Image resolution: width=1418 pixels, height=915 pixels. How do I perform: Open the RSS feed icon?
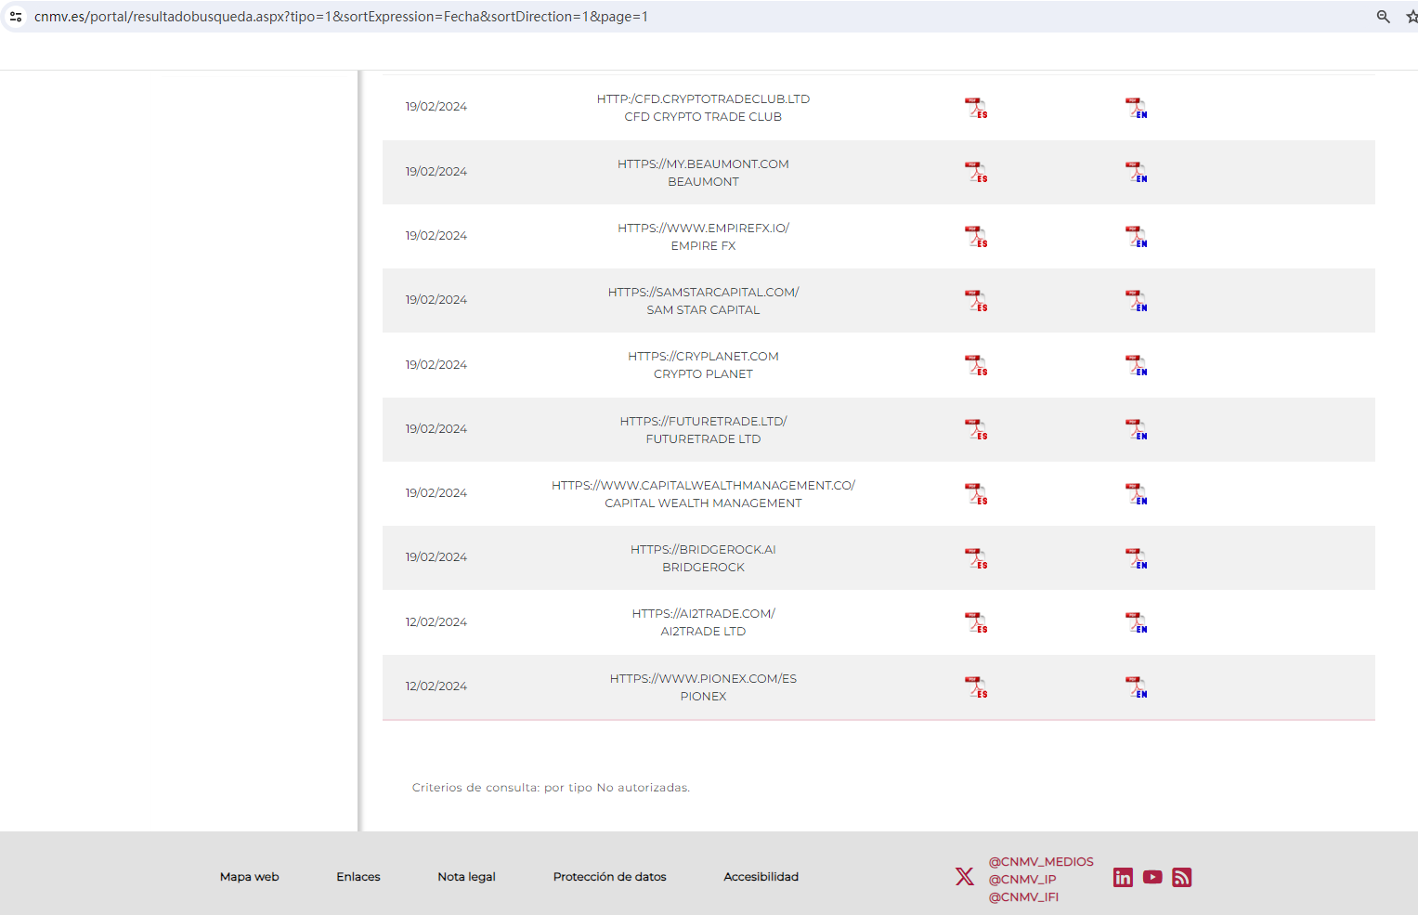pyautogui.click(x=1181, y=877)
